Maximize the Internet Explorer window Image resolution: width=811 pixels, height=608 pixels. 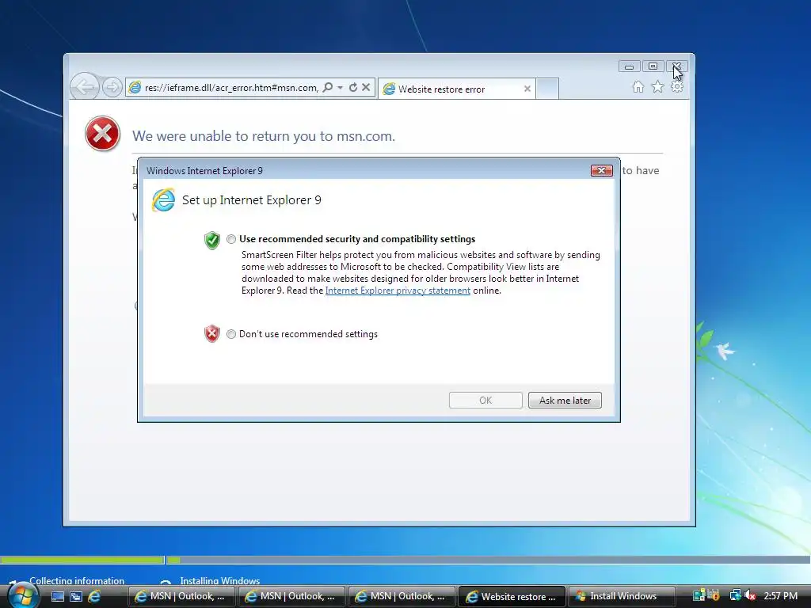click(653, 66)
